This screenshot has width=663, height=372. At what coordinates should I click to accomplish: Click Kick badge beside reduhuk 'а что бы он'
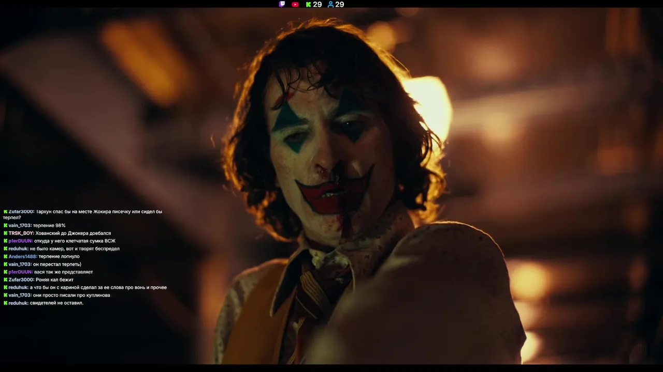click(x=5, y=287)
